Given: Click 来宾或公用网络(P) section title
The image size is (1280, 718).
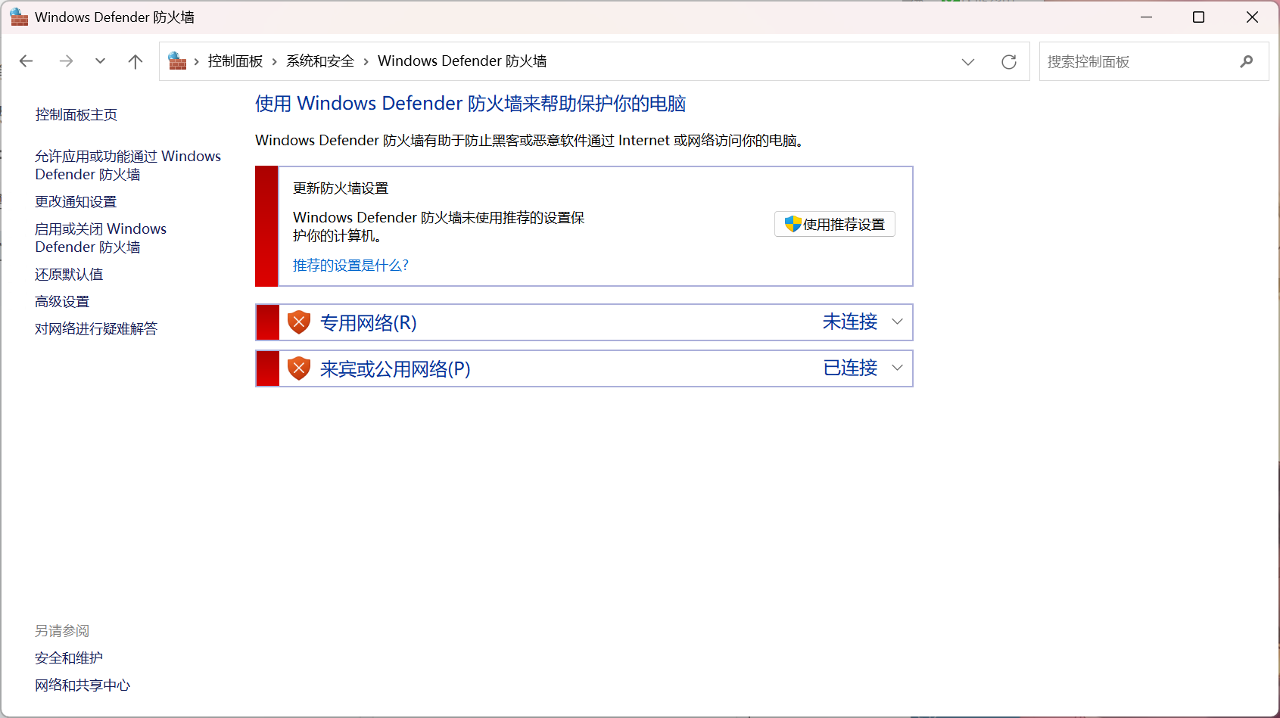Looking at the screenshot, I should pos(395,369).
